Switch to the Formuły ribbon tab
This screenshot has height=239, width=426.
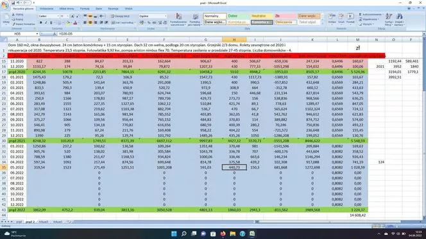85,9
